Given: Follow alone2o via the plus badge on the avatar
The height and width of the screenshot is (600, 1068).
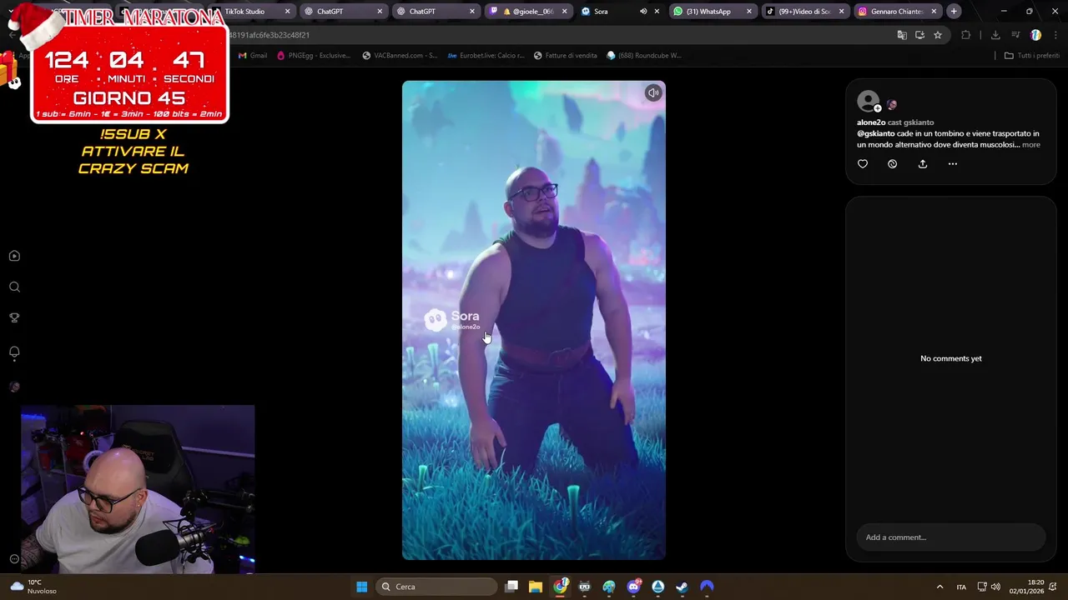Looking at the screenshot, I should [877, 108].
